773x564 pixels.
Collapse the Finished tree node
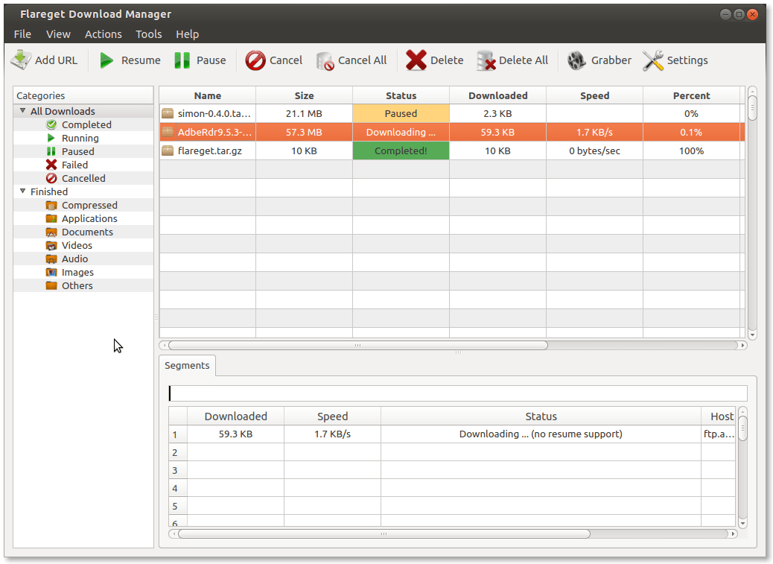click(22, 191)
